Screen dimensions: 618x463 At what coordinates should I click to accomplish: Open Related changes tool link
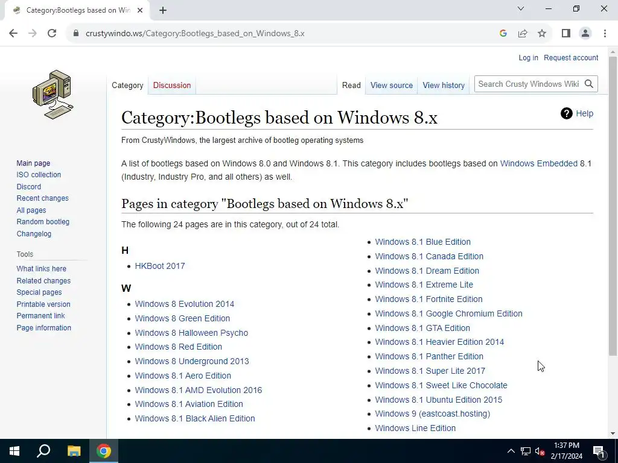[x=43, y=281]
